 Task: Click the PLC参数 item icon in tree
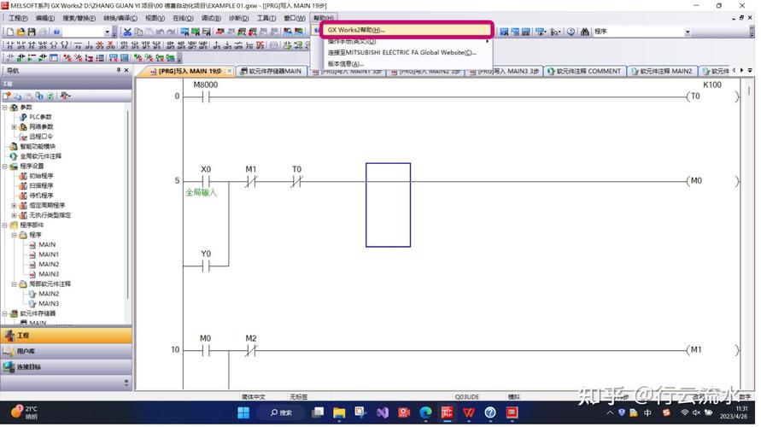pyautogui.click(x=23, y=117)
